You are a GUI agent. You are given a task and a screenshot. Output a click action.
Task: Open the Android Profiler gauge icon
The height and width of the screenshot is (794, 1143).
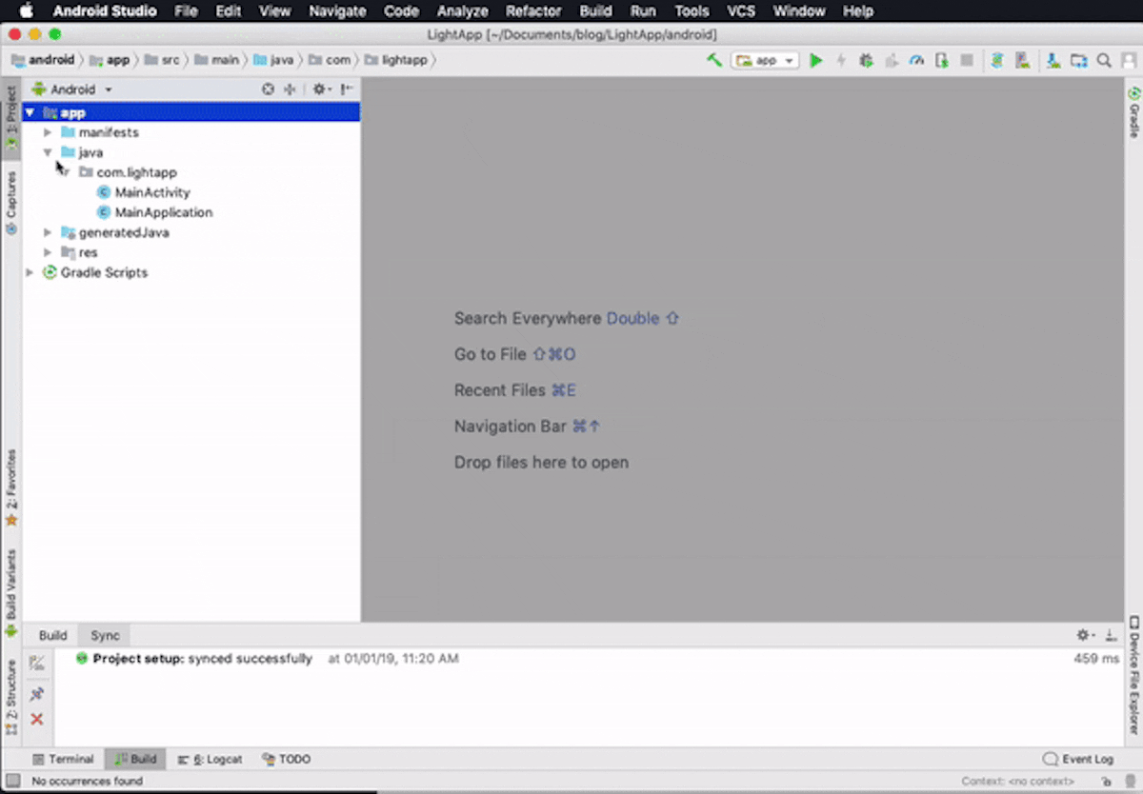tap(916, 60)
